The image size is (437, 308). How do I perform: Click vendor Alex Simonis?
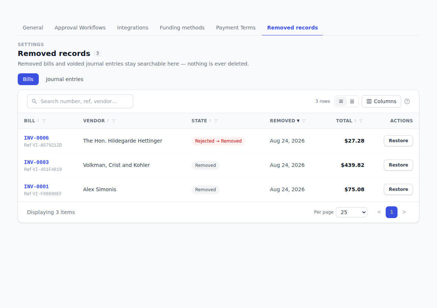click(x=100, y=189)
